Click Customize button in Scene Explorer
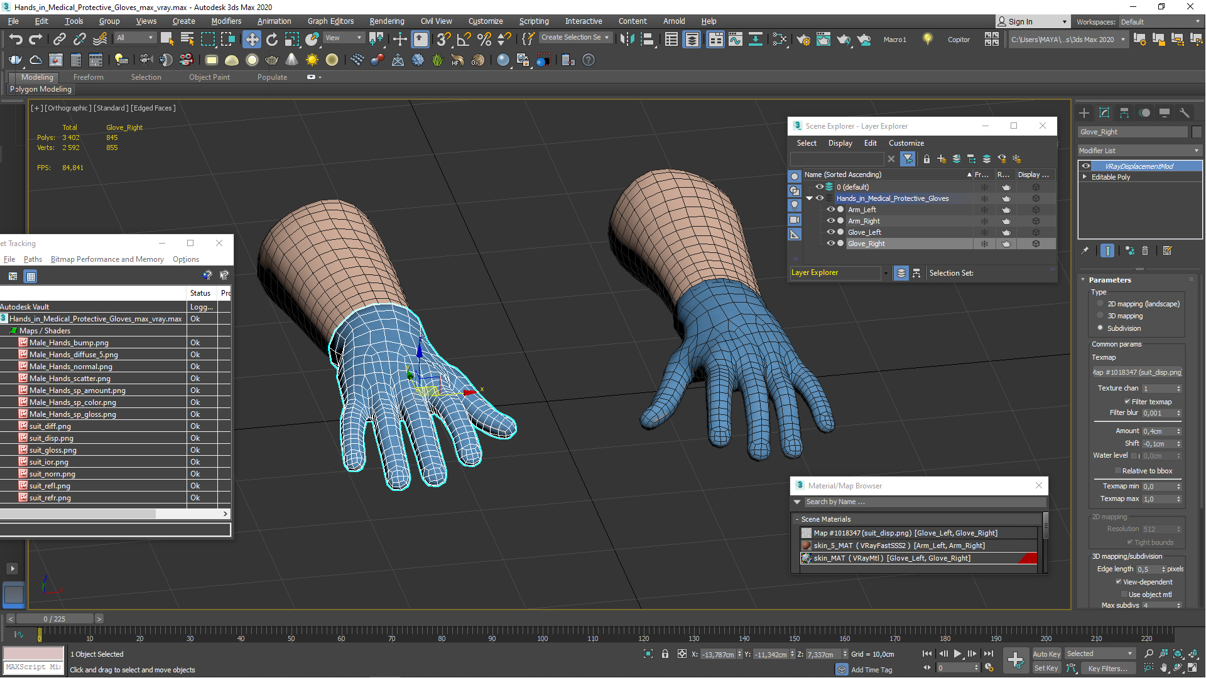The width and height of the screenshot is (1206, 678). click(x=906, y=143)
